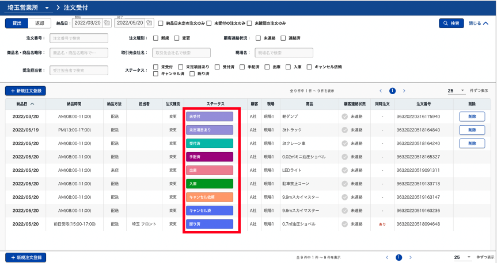Click 削除 button for the 3tトラック row
This screenshot has width=497, height=263.
click(472, 130)
